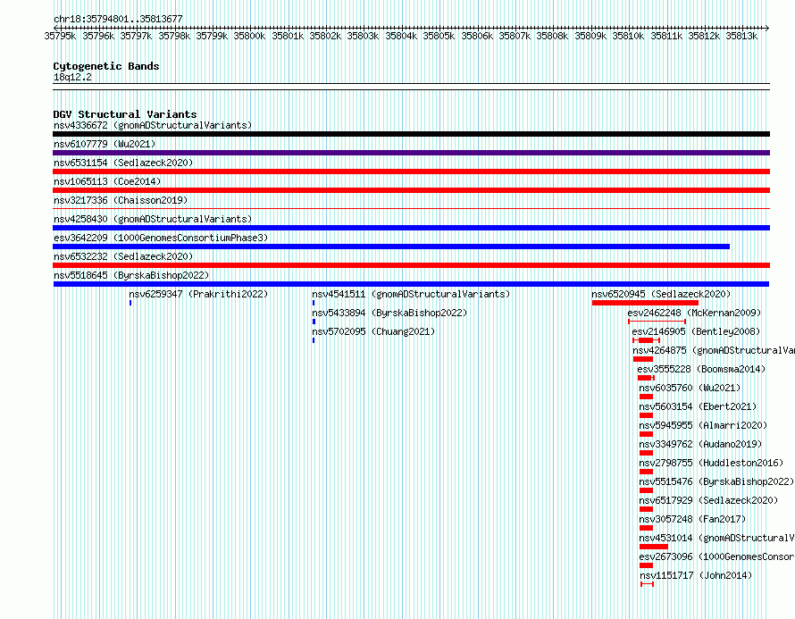Select the blue nsv5518645 variant bar
Screen dimensions: 795x619
[x=411, y=284]
